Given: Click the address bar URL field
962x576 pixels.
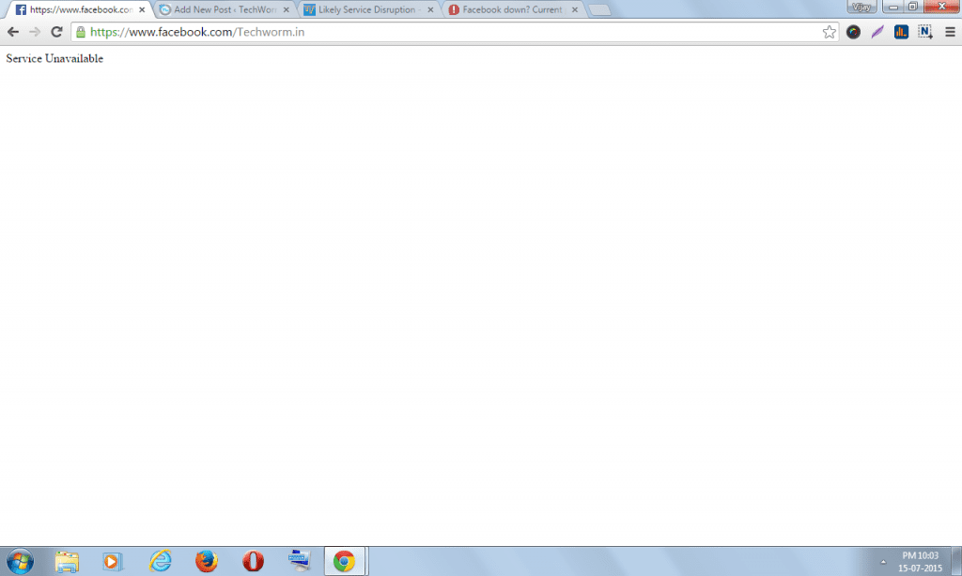Looking at the screenshot, I should point(451,32).
